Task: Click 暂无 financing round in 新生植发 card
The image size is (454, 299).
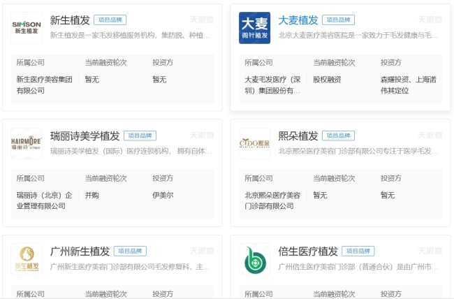Action: tap(91, 80)
